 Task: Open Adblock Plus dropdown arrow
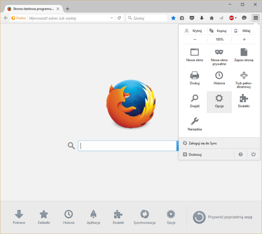coord(236,18)
